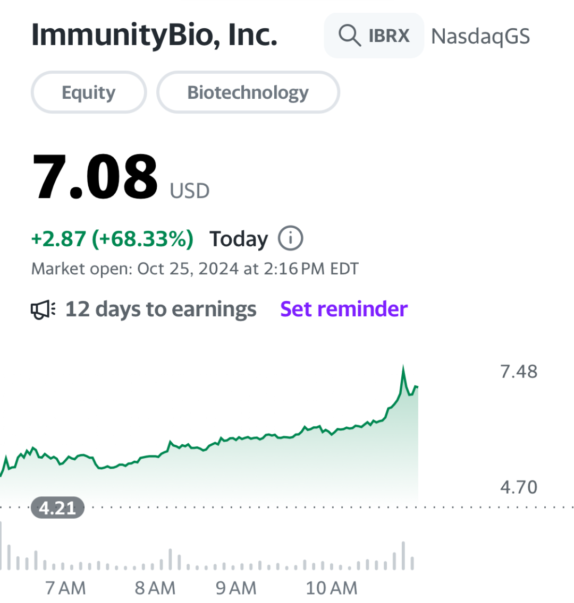The height and width of the screenshot is (603, 574).
Task: Open the info icon beside Today
Action: tap(291, 238)
